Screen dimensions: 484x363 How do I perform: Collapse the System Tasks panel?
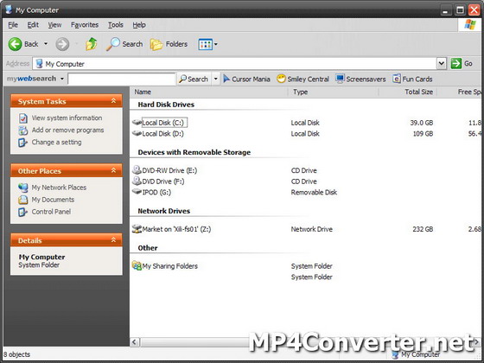[x=113, y=101]
